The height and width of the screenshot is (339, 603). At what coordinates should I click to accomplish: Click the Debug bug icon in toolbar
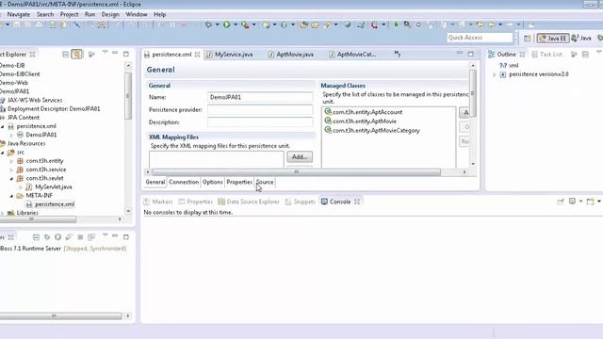[208, 25]
